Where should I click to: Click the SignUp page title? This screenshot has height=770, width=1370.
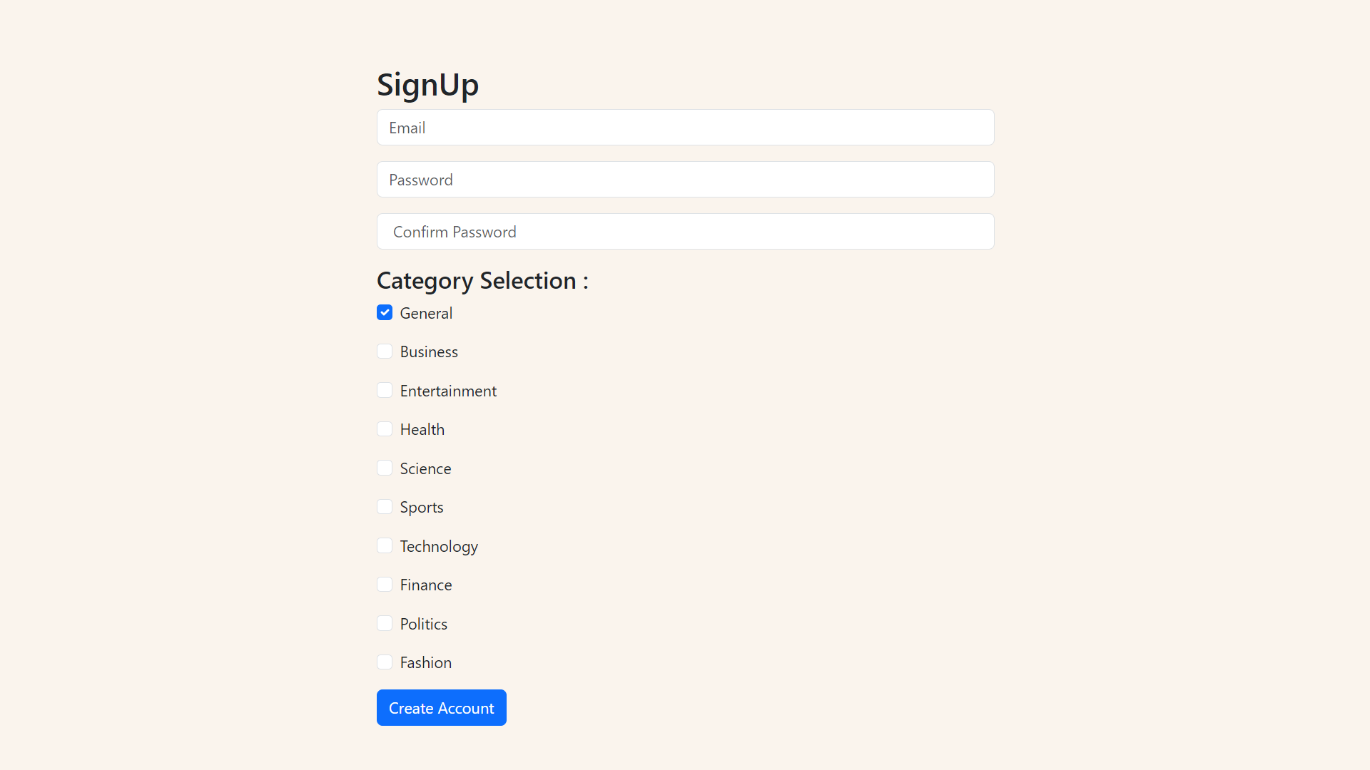(x=427, y=83)
